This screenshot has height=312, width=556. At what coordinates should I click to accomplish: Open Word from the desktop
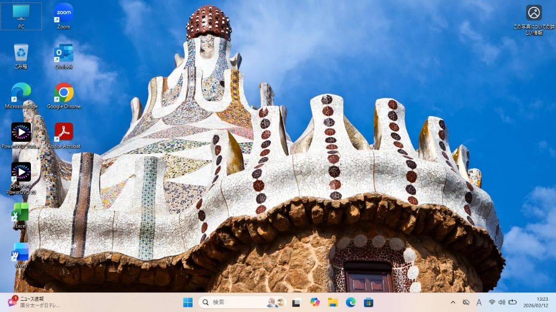point(20,254)
